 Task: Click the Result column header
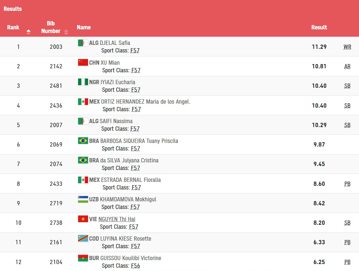click(x=319, y=27)
